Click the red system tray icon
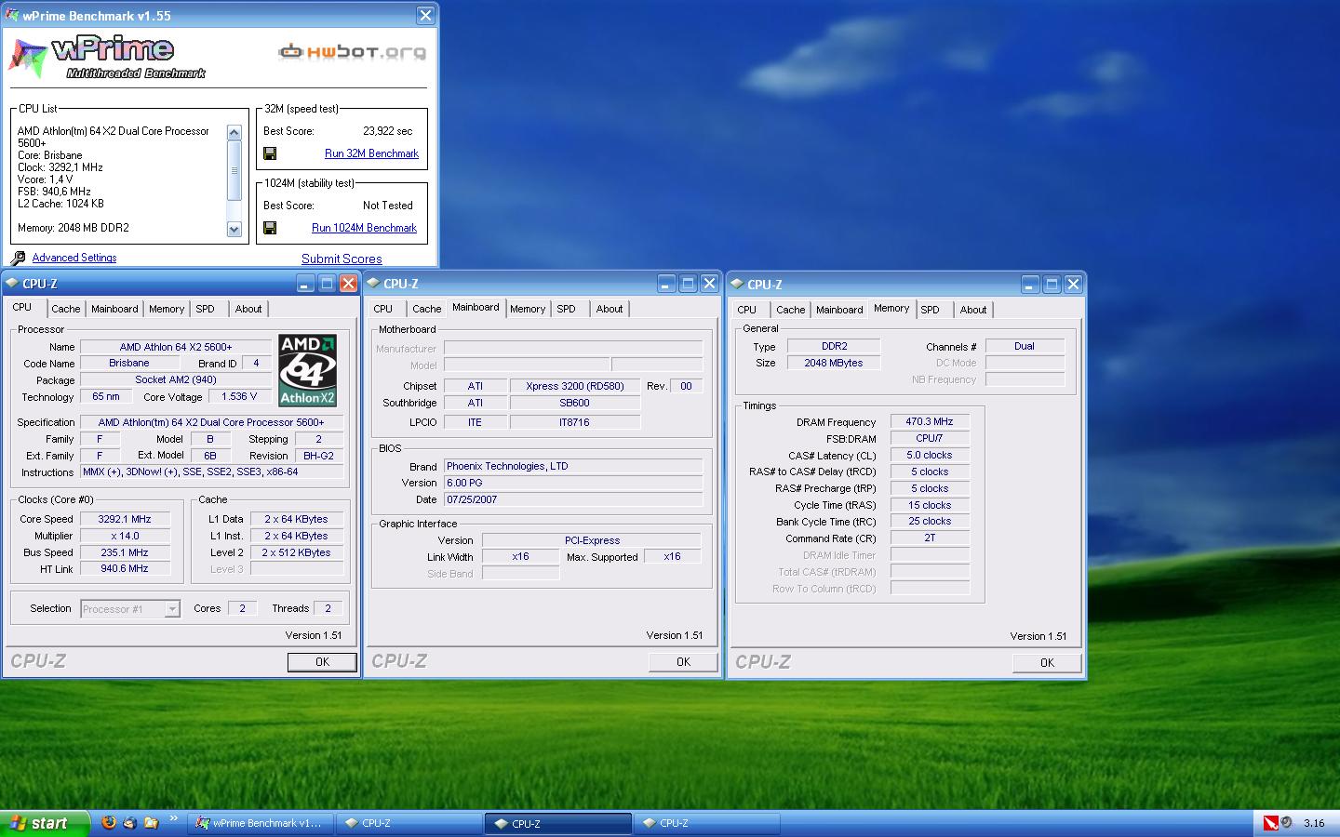 point(1271,822)
